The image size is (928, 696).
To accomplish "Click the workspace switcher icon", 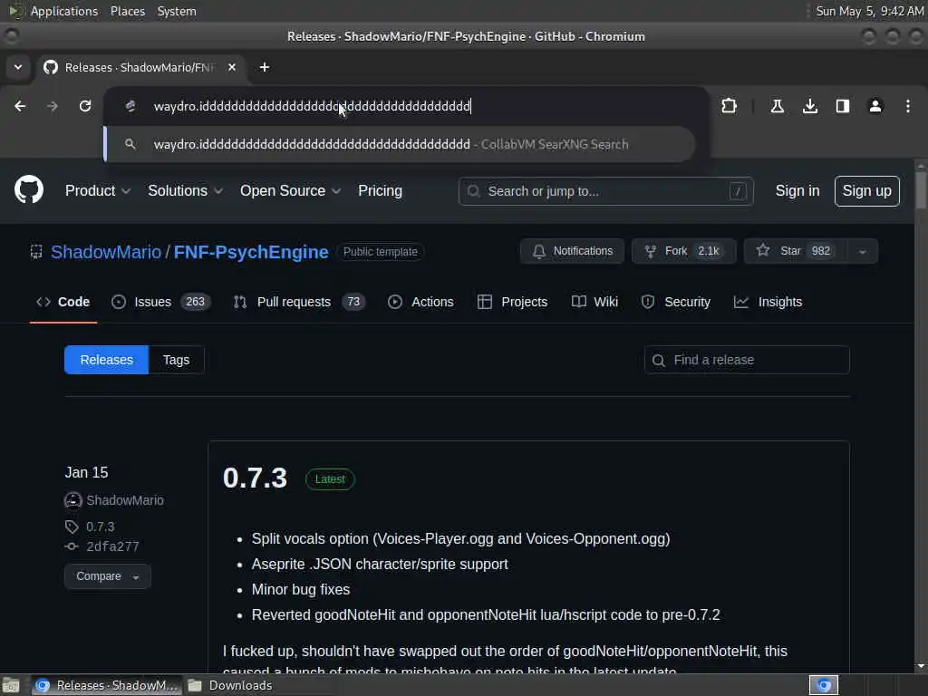I will 824,685.
